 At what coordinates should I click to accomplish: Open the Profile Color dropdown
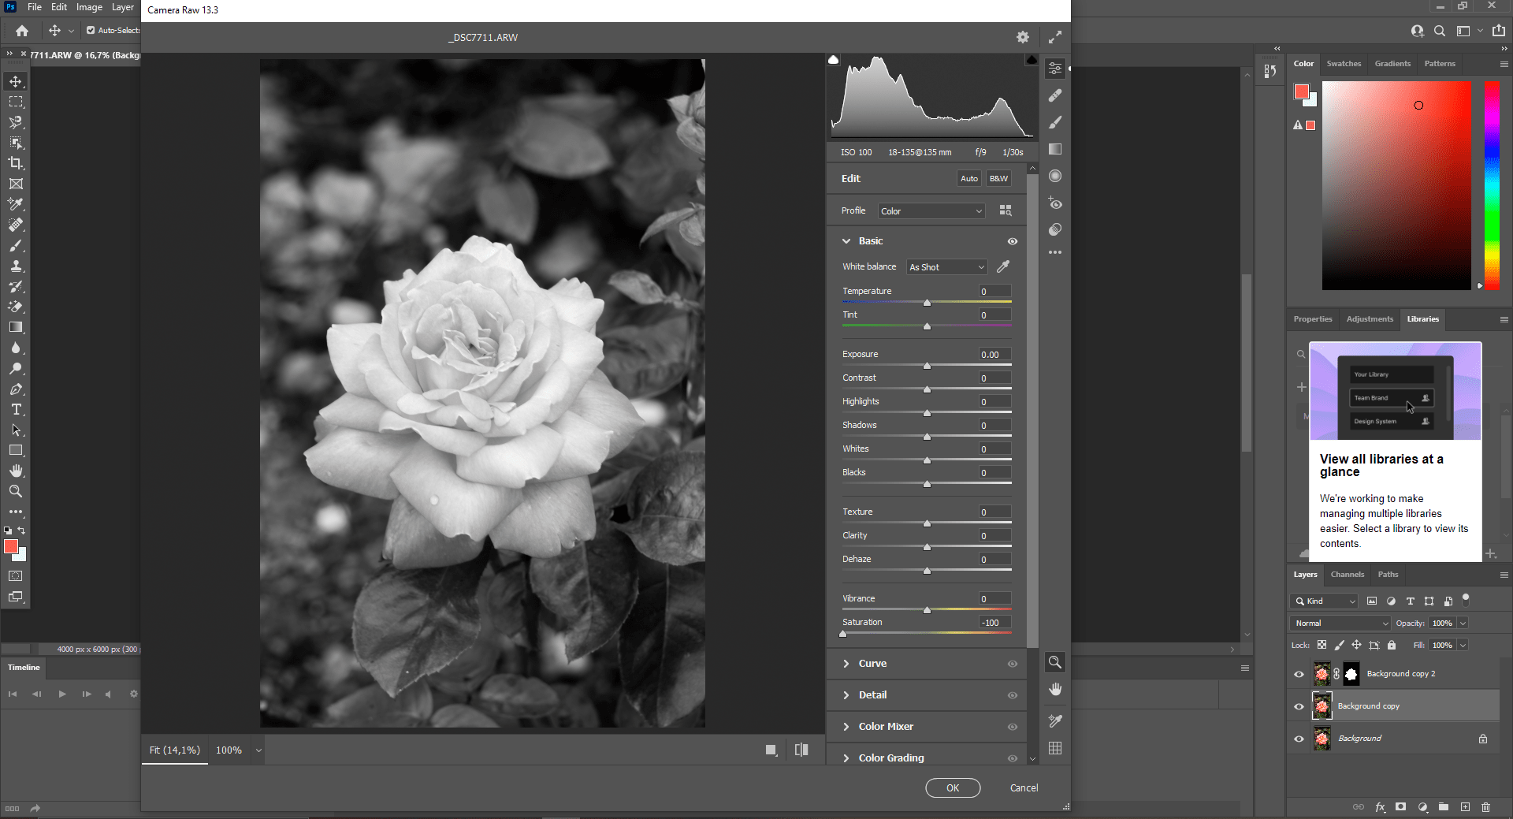click(931, 211)
